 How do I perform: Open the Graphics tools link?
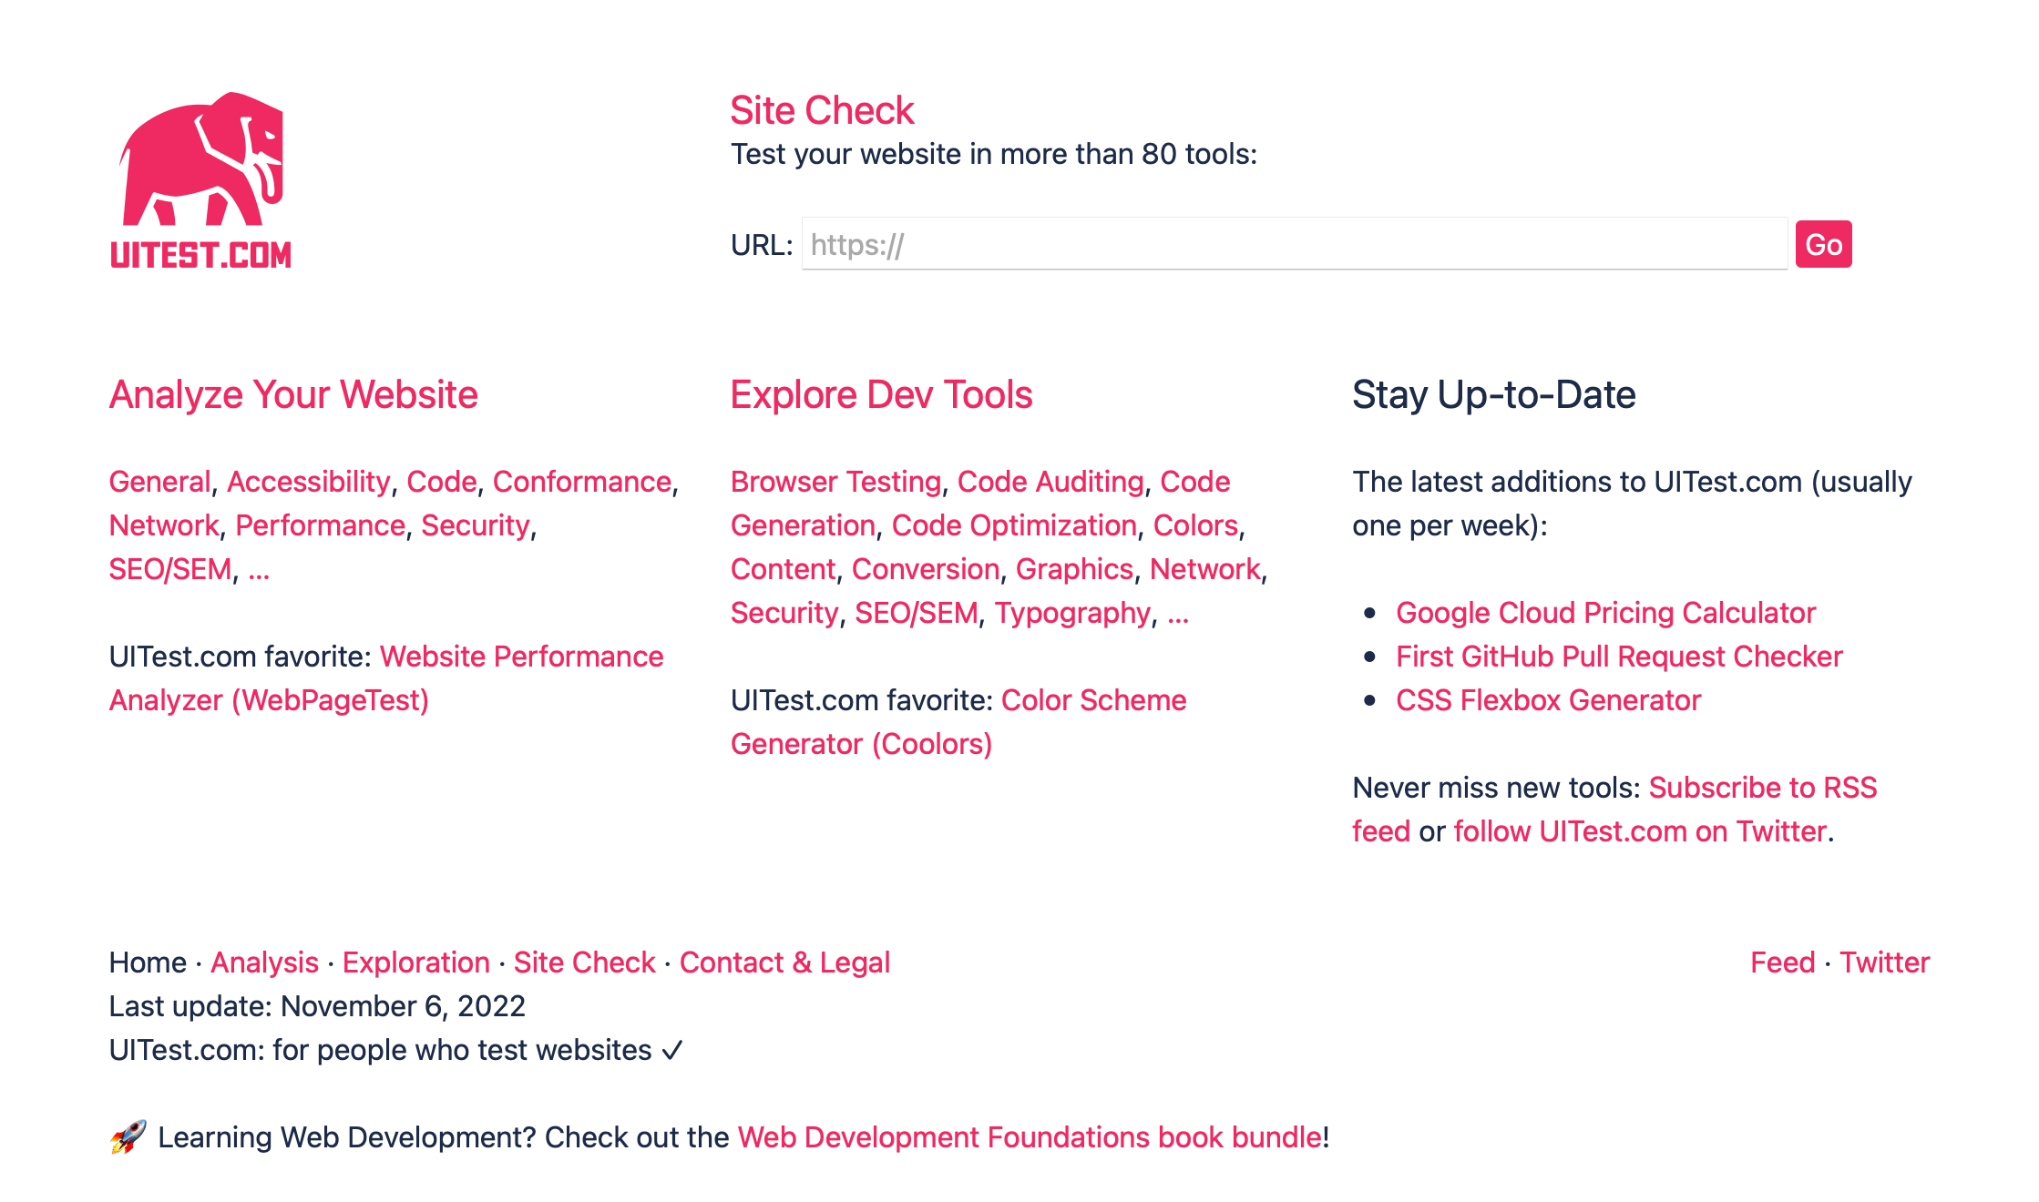[x=1074, y=569]
